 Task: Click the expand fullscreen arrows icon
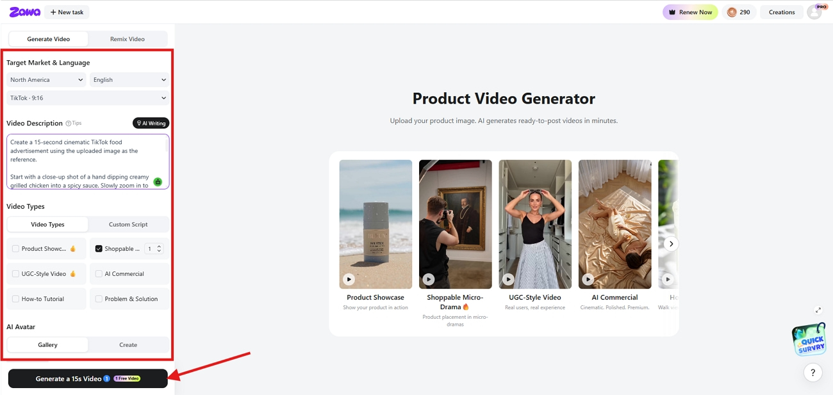[818, 310]
